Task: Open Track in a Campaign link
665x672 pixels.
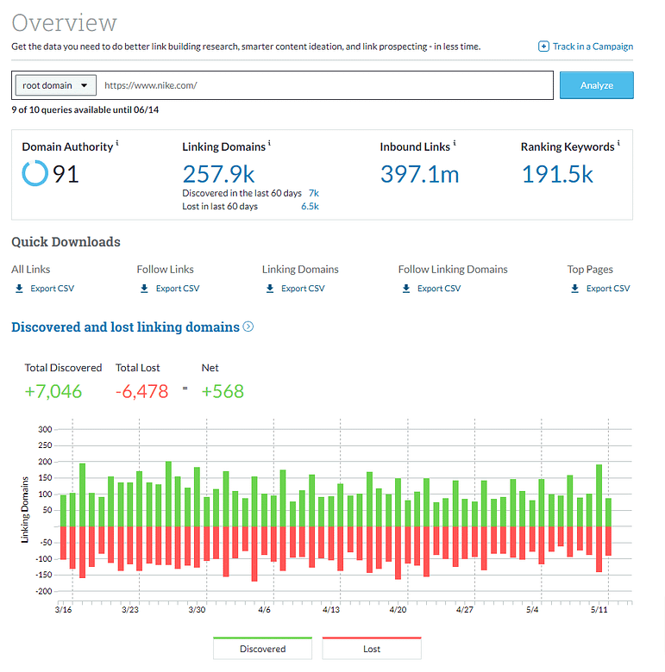Action: (x=593, y=47)
